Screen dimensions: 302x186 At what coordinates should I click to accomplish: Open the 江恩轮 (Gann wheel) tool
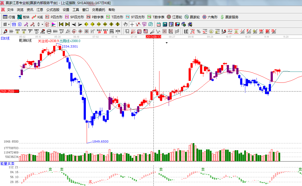[174, 17]
